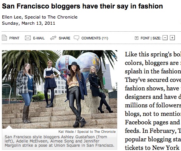Viewport: 181px width, 151px height.
Task: Click the e-mail envelope icon
Action: pyautogui.click(x=28, y=38)
